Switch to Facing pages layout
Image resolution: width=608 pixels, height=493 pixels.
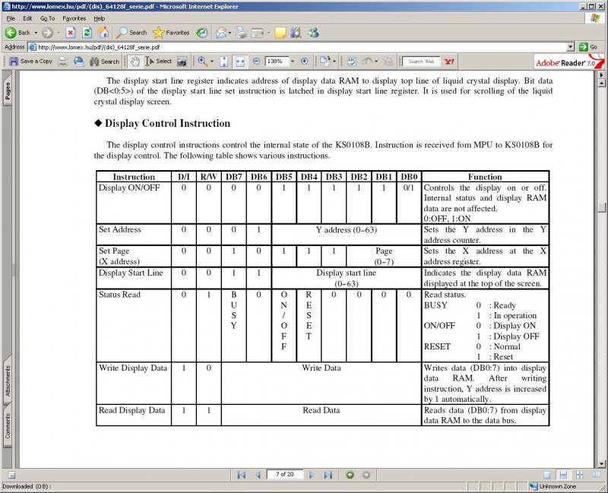[596, 475]
